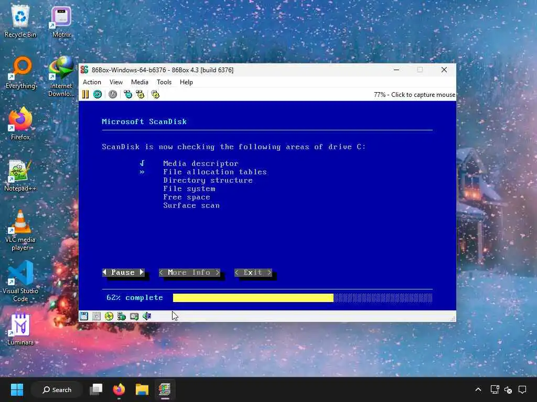The height and width of the screenshot is (402, 537).
Task: Select the Everything desktop shortcut
Action: coord(20,73)
